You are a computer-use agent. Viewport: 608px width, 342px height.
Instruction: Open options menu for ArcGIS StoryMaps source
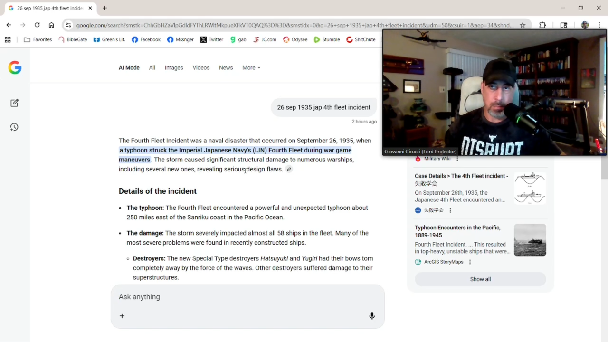click(x=470, y=262)
